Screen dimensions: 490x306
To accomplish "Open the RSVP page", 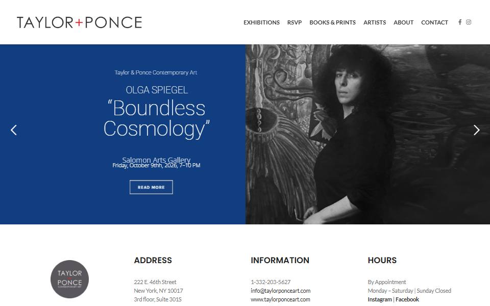I will point(295,22).
